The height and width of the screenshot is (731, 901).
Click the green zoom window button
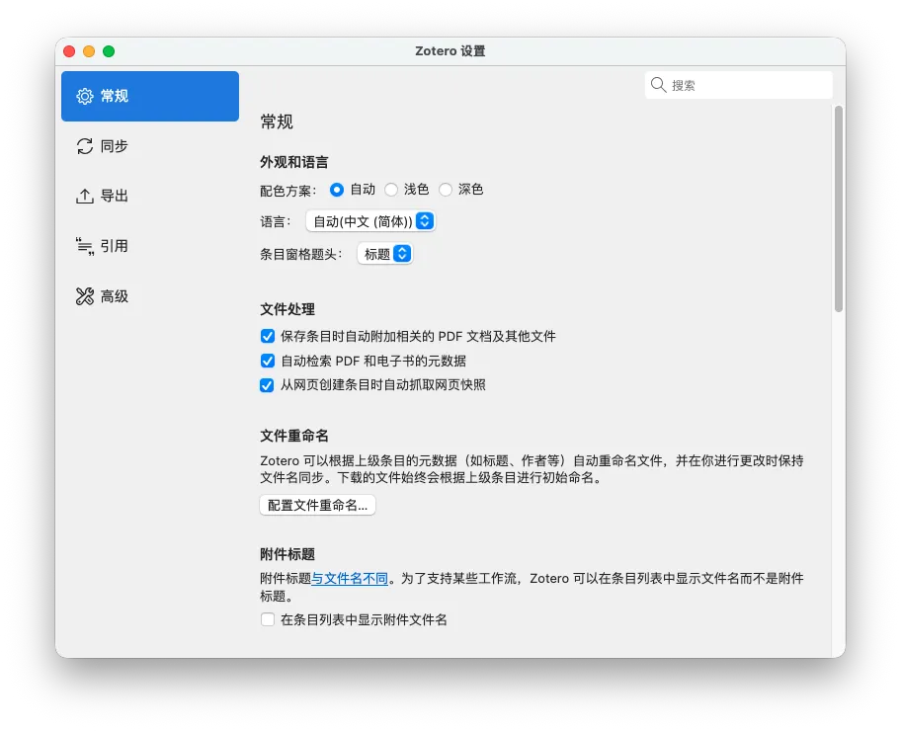[x=109, y=51]
